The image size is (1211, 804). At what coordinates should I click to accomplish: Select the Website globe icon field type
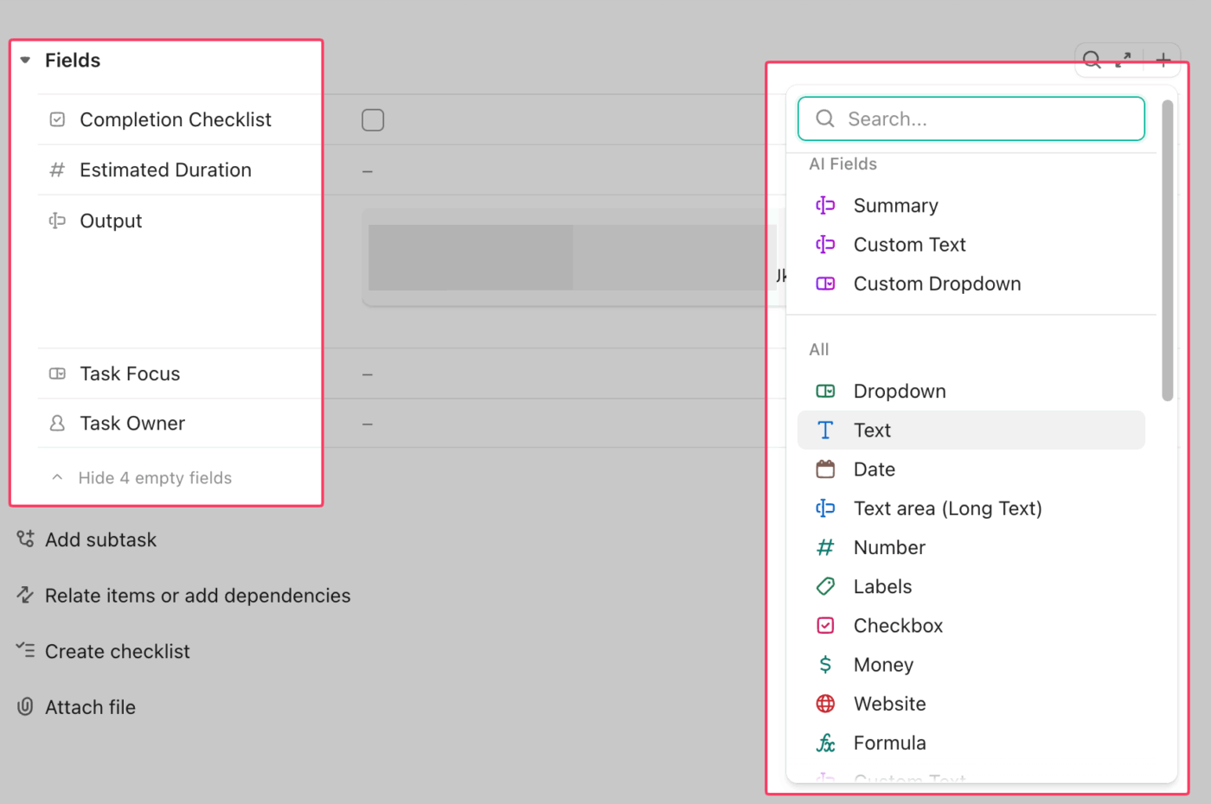click(825, 704)
